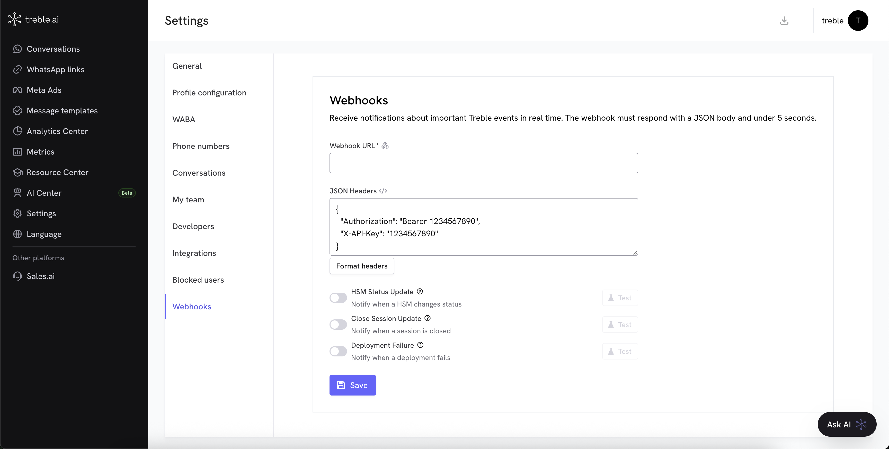Click the code icon beside JSON Headers

(x=383, y=191)
